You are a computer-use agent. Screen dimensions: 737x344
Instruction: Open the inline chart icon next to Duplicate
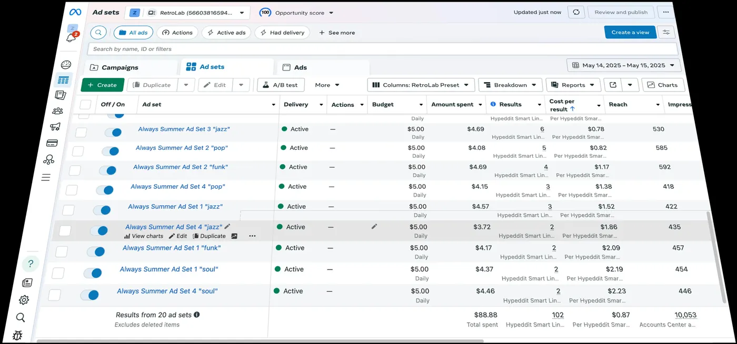pos(234,236)
